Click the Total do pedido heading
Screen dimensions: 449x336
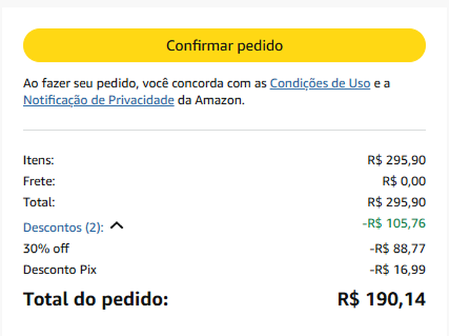(95, 299)
